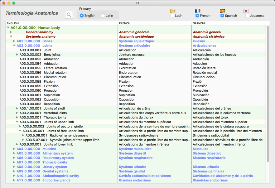Viewport: 275px width, 188px height.
Task: Expand Joints of lower limb node
Action: coord(17,144)
